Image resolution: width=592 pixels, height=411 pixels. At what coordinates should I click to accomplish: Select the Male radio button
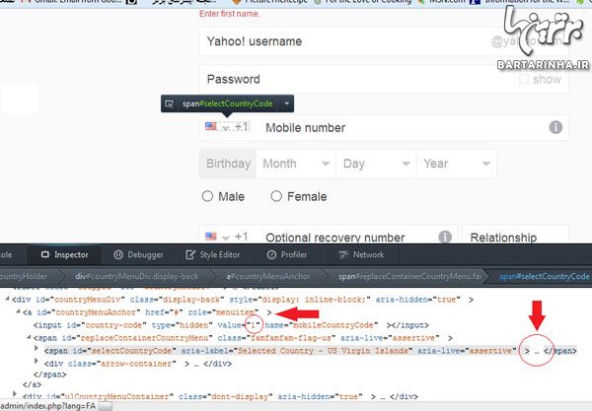207,196
